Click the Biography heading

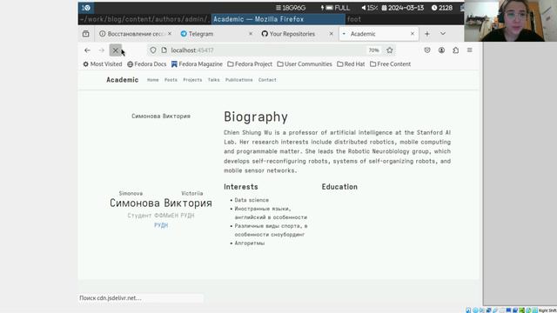tap(256, 117)
